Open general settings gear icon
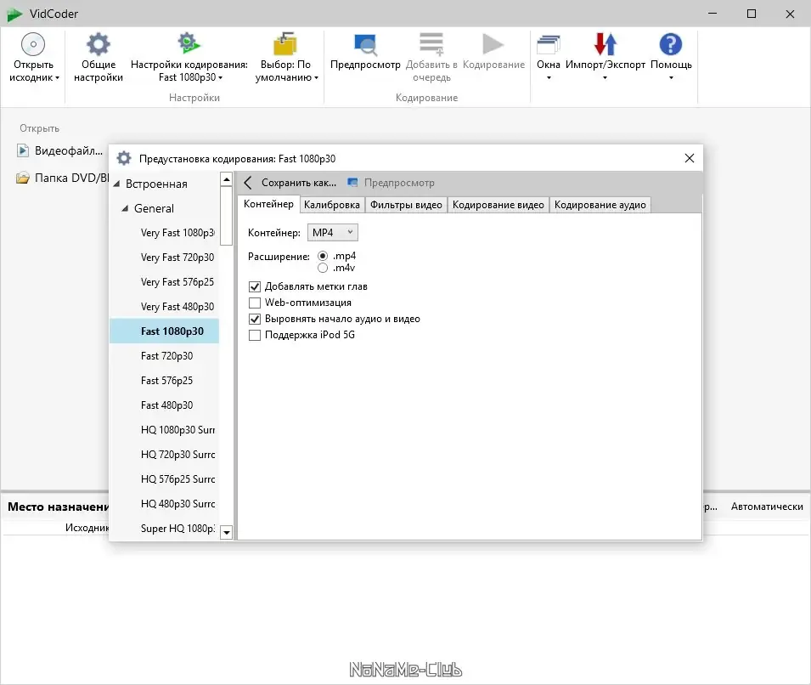 99,44
